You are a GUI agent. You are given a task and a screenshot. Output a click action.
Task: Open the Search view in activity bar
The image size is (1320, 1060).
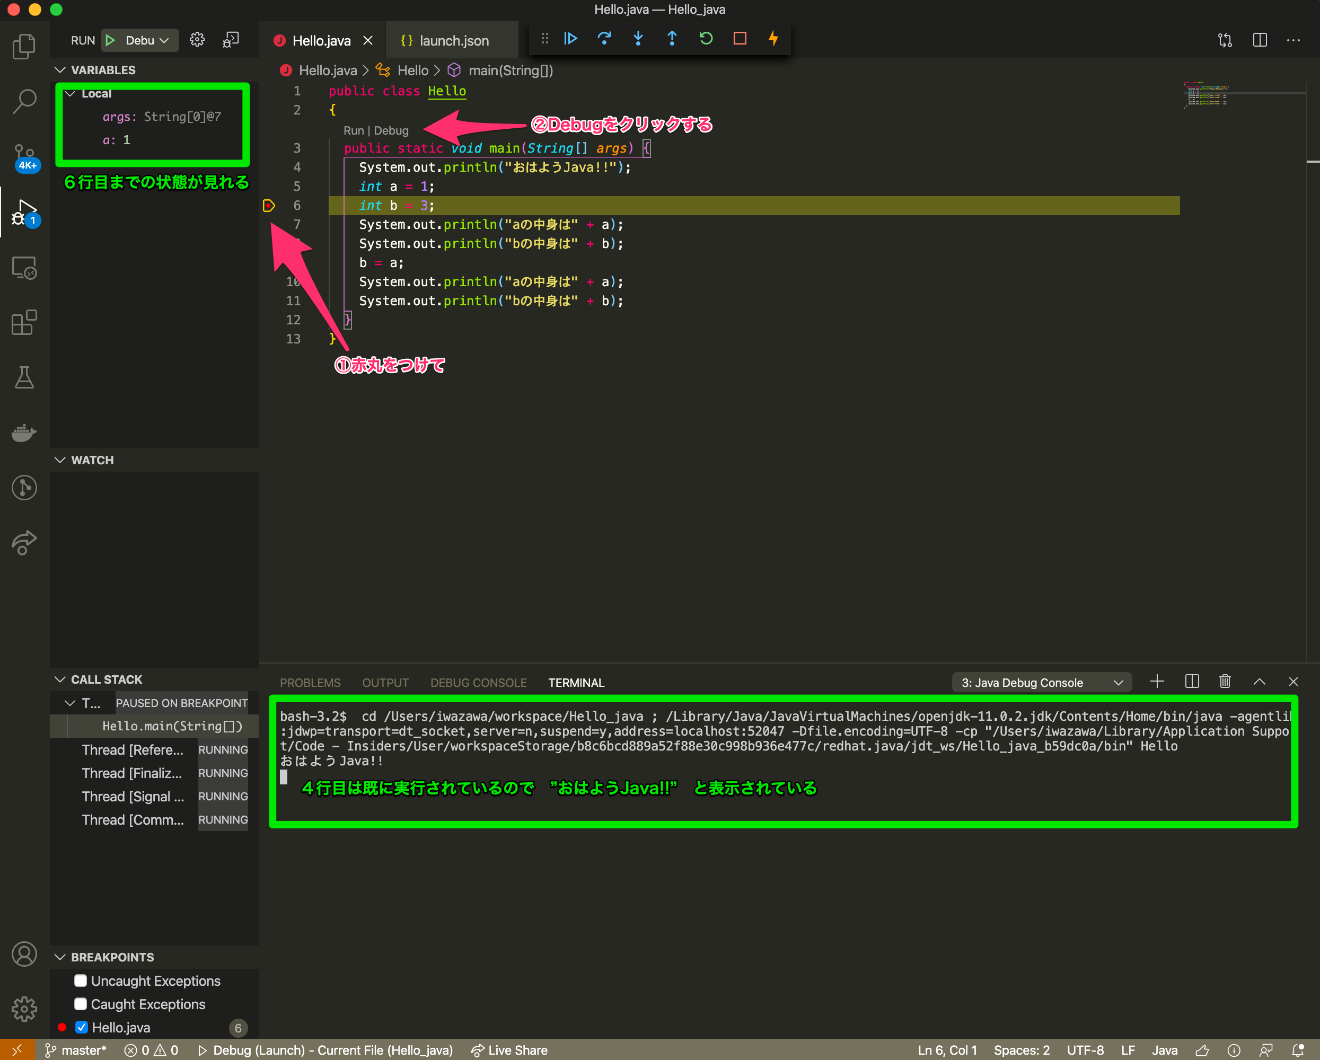pyautogui.click(x=24, y=101)
